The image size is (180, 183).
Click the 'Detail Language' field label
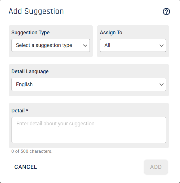pos(30,71)
